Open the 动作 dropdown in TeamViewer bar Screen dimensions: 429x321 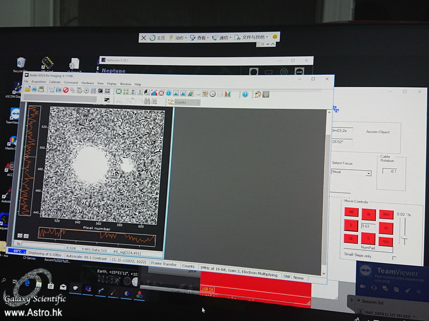[179, 38]
